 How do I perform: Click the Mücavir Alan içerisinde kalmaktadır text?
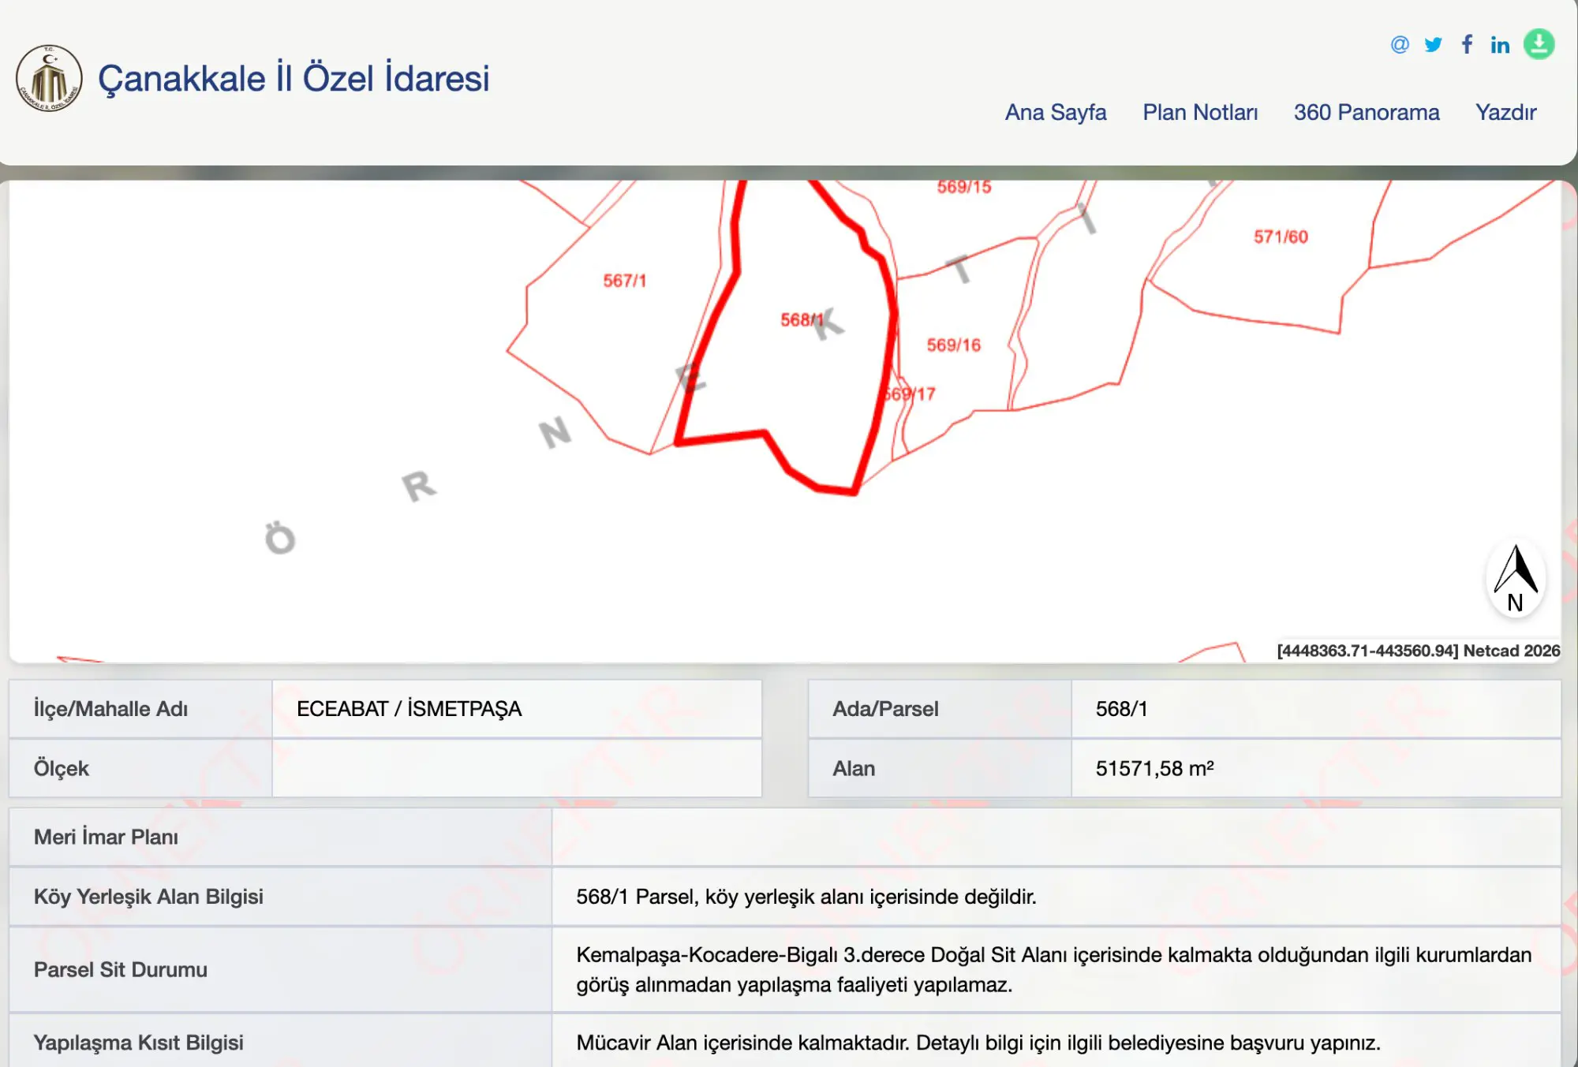click(978, 1043)
